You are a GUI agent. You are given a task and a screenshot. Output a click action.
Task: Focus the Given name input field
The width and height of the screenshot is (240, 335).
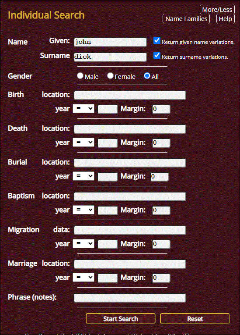click(110, 42)
